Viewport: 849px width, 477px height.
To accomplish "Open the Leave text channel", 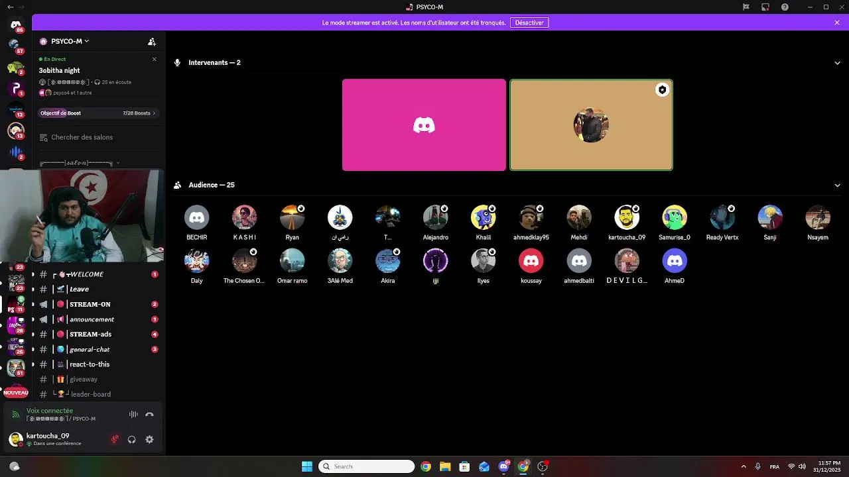I will [x=98, y=290].
